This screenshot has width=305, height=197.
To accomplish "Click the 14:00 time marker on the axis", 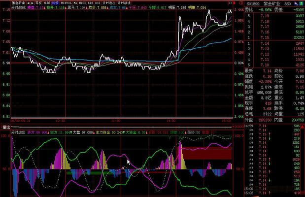I will (171, 120).
